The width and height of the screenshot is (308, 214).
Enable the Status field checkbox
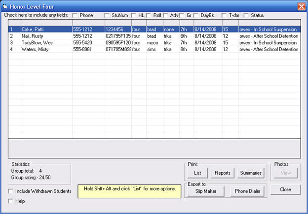point(246,15)
